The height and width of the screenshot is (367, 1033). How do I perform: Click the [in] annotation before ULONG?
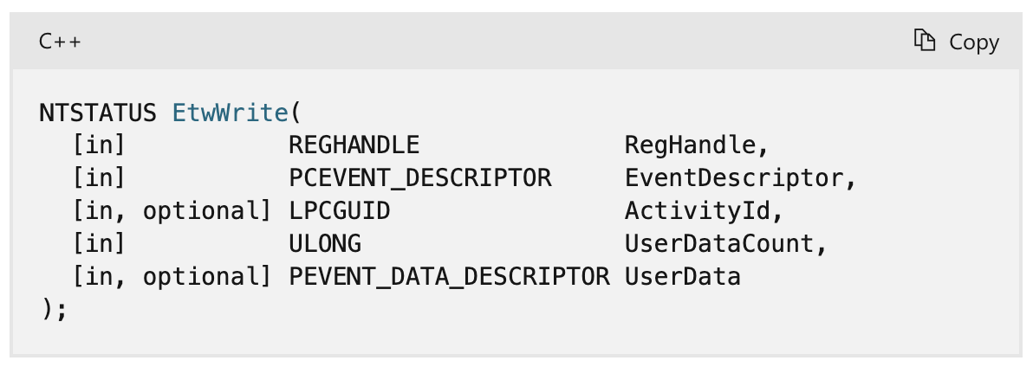99,244
